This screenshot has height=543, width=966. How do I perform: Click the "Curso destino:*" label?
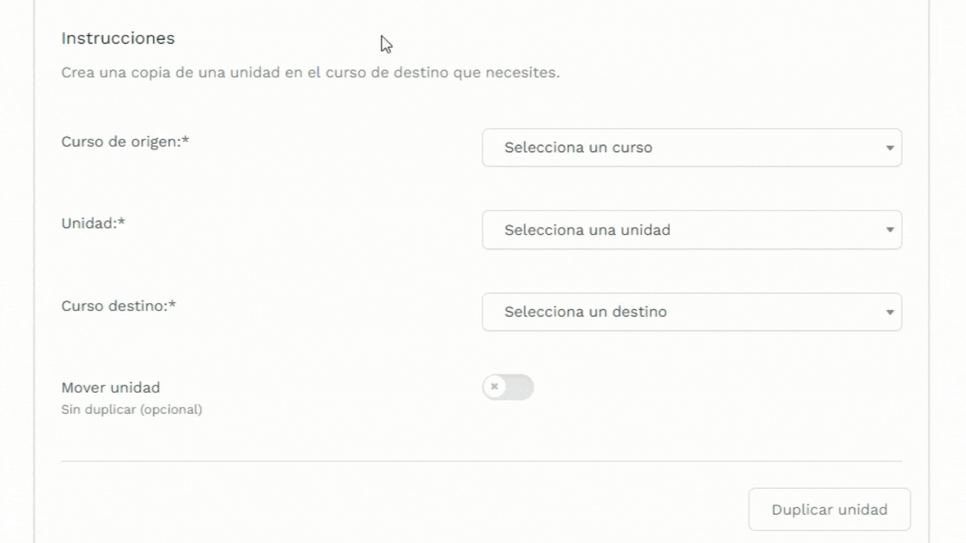pyautogui.click(x=114, y=306)
